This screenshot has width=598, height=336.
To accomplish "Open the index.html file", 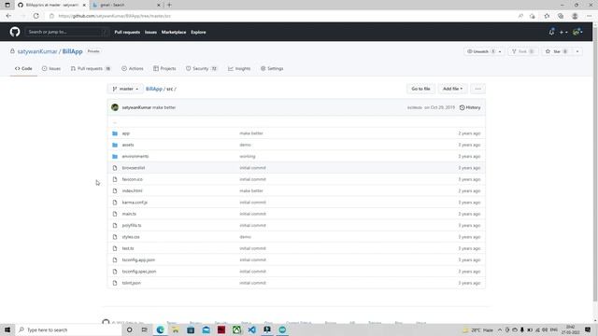I will 132,190.
